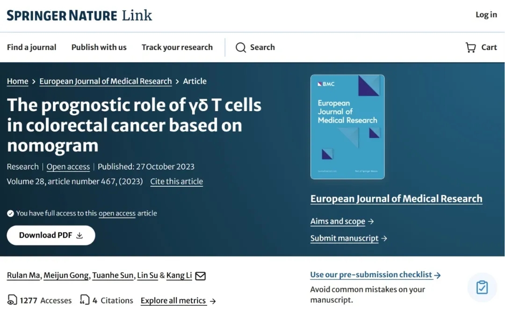Go to the Home breadcrumb
Viewport: 505px width, 310px height.
click(17, 81)
